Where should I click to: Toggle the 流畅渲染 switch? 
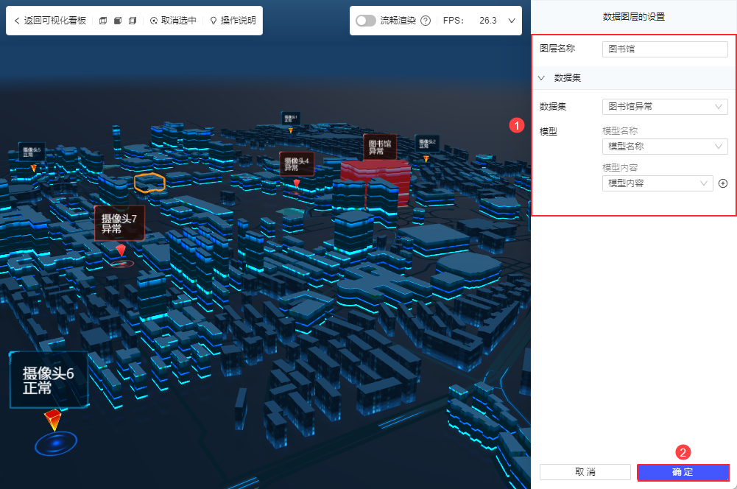(x=365, y=21)
